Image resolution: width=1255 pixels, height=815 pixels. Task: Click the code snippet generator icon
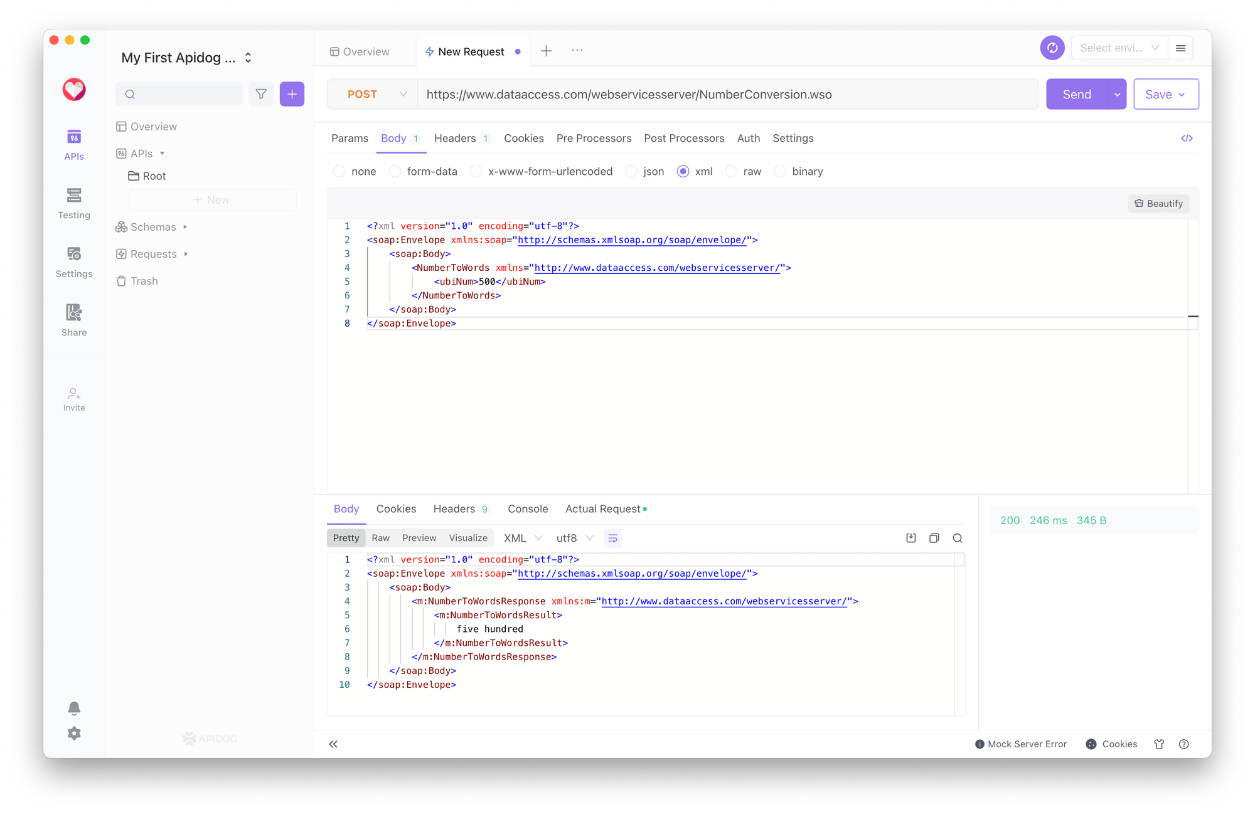pyautogui.click(x=1187, y=139)
